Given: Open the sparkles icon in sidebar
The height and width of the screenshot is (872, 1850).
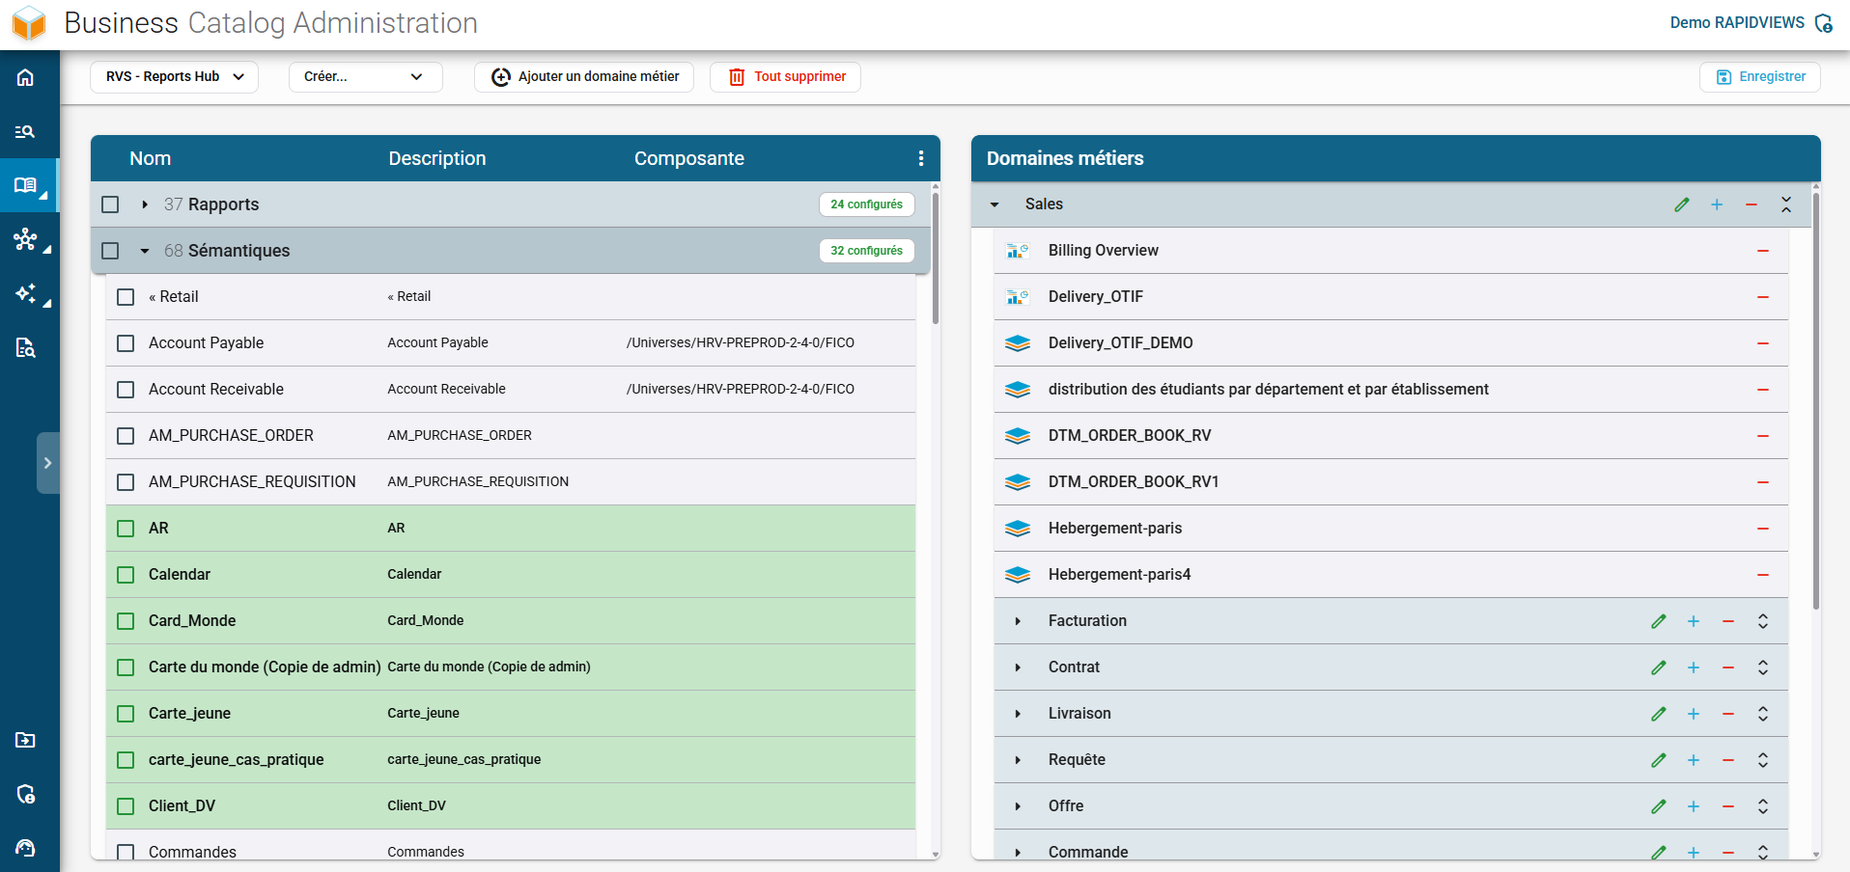Looking at the screenshot, I should [26, 293].
